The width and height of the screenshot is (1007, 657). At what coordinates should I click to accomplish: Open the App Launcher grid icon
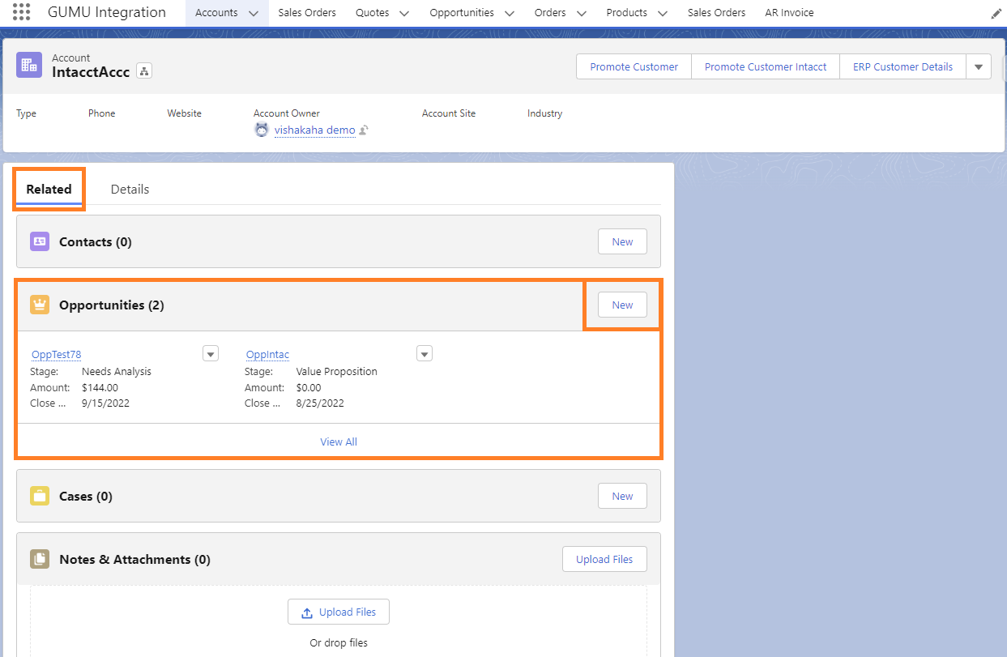[22, 13]
